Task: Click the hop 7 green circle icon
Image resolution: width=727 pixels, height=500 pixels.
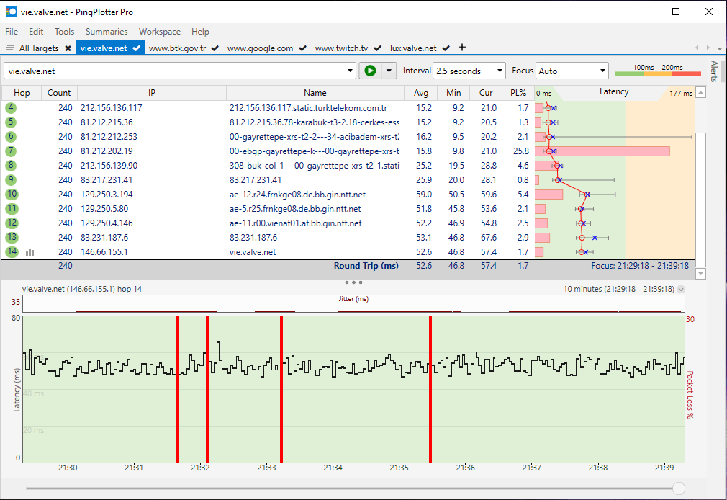Action: point(11,151)
